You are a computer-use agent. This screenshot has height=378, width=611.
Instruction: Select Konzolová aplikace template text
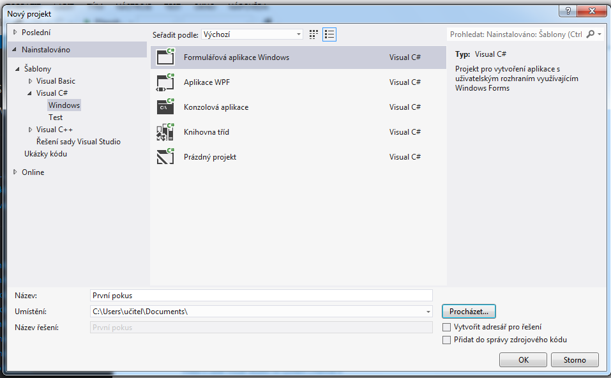216,107
